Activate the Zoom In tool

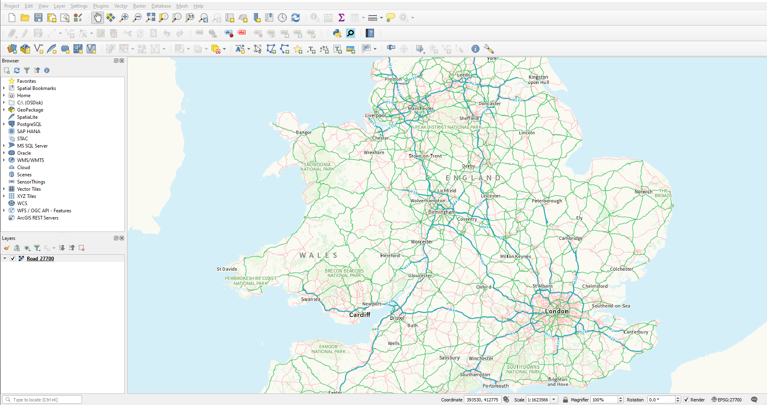pos(124,18)
